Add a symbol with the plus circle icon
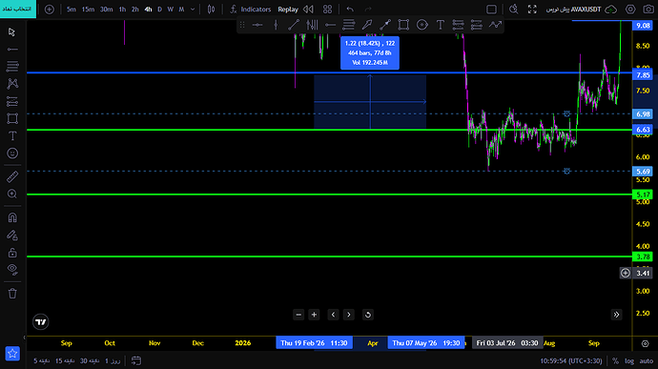 (49, 10)
